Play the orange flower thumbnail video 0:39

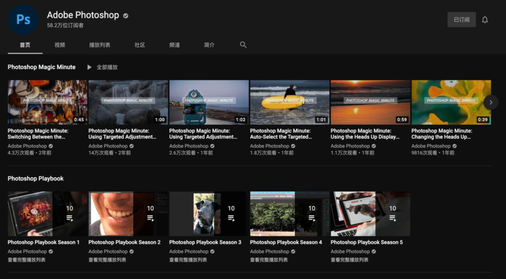pos(451,102)
